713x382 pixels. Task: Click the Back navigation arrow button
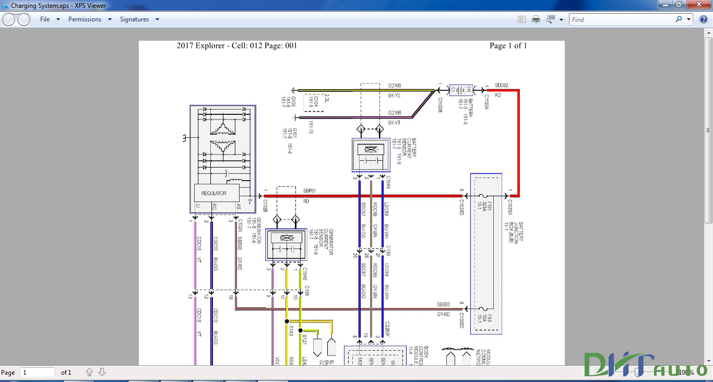pos(9,19)
